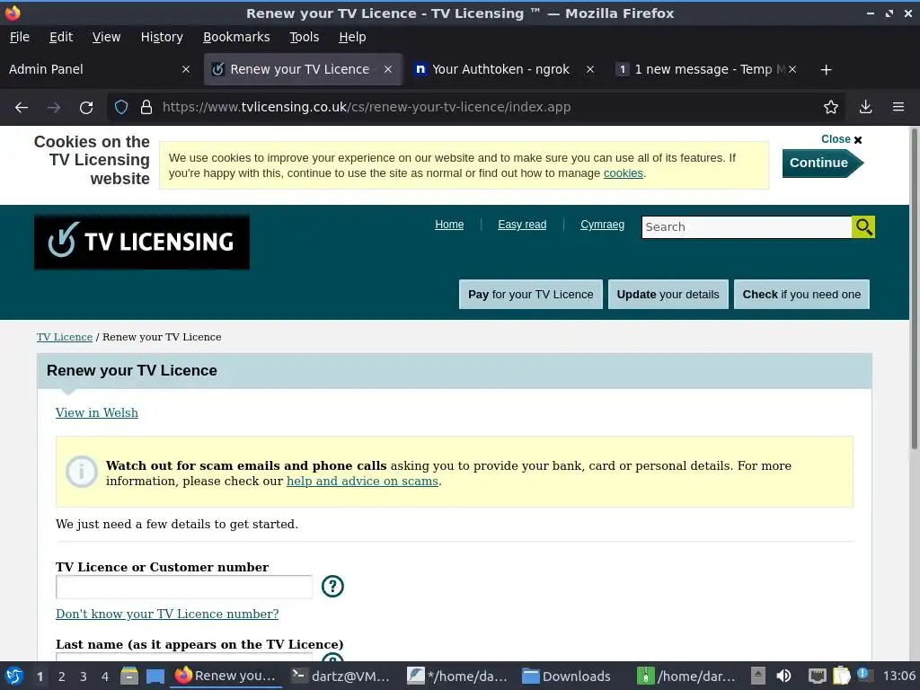Click Pay for your TV Licence

[530, 295]
